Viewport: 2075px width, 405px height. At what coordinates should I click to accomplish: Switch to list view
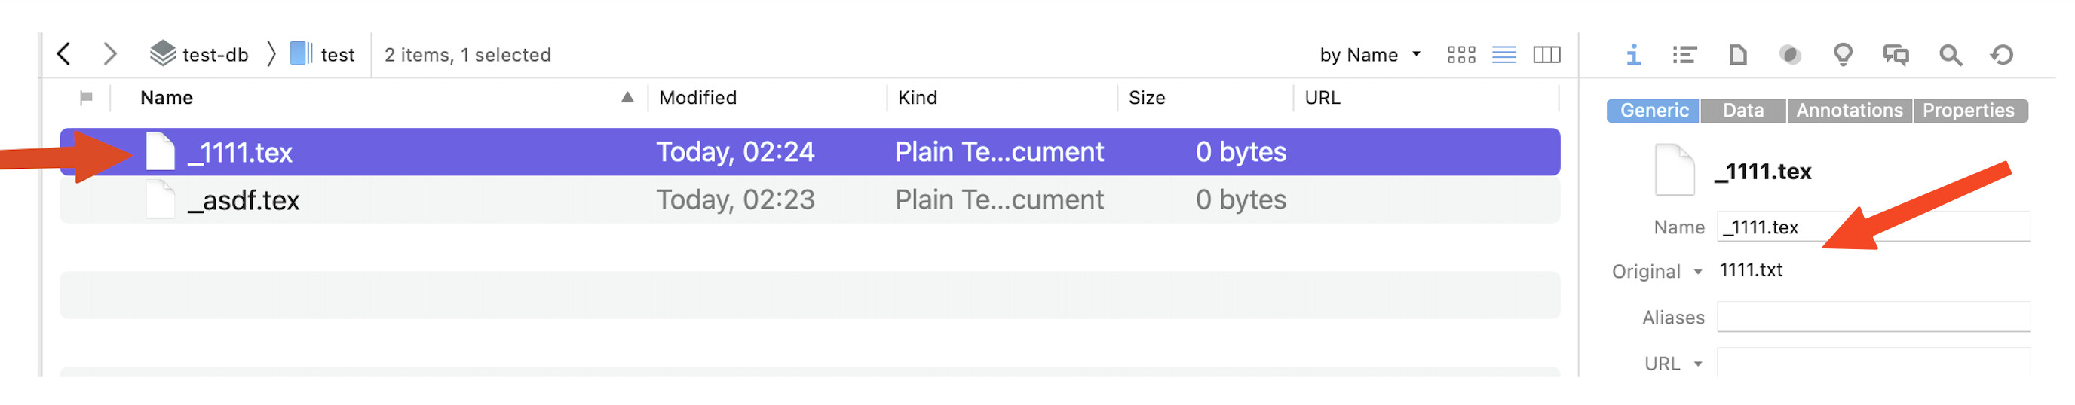pyautogui.click(x=1503, y=55)
